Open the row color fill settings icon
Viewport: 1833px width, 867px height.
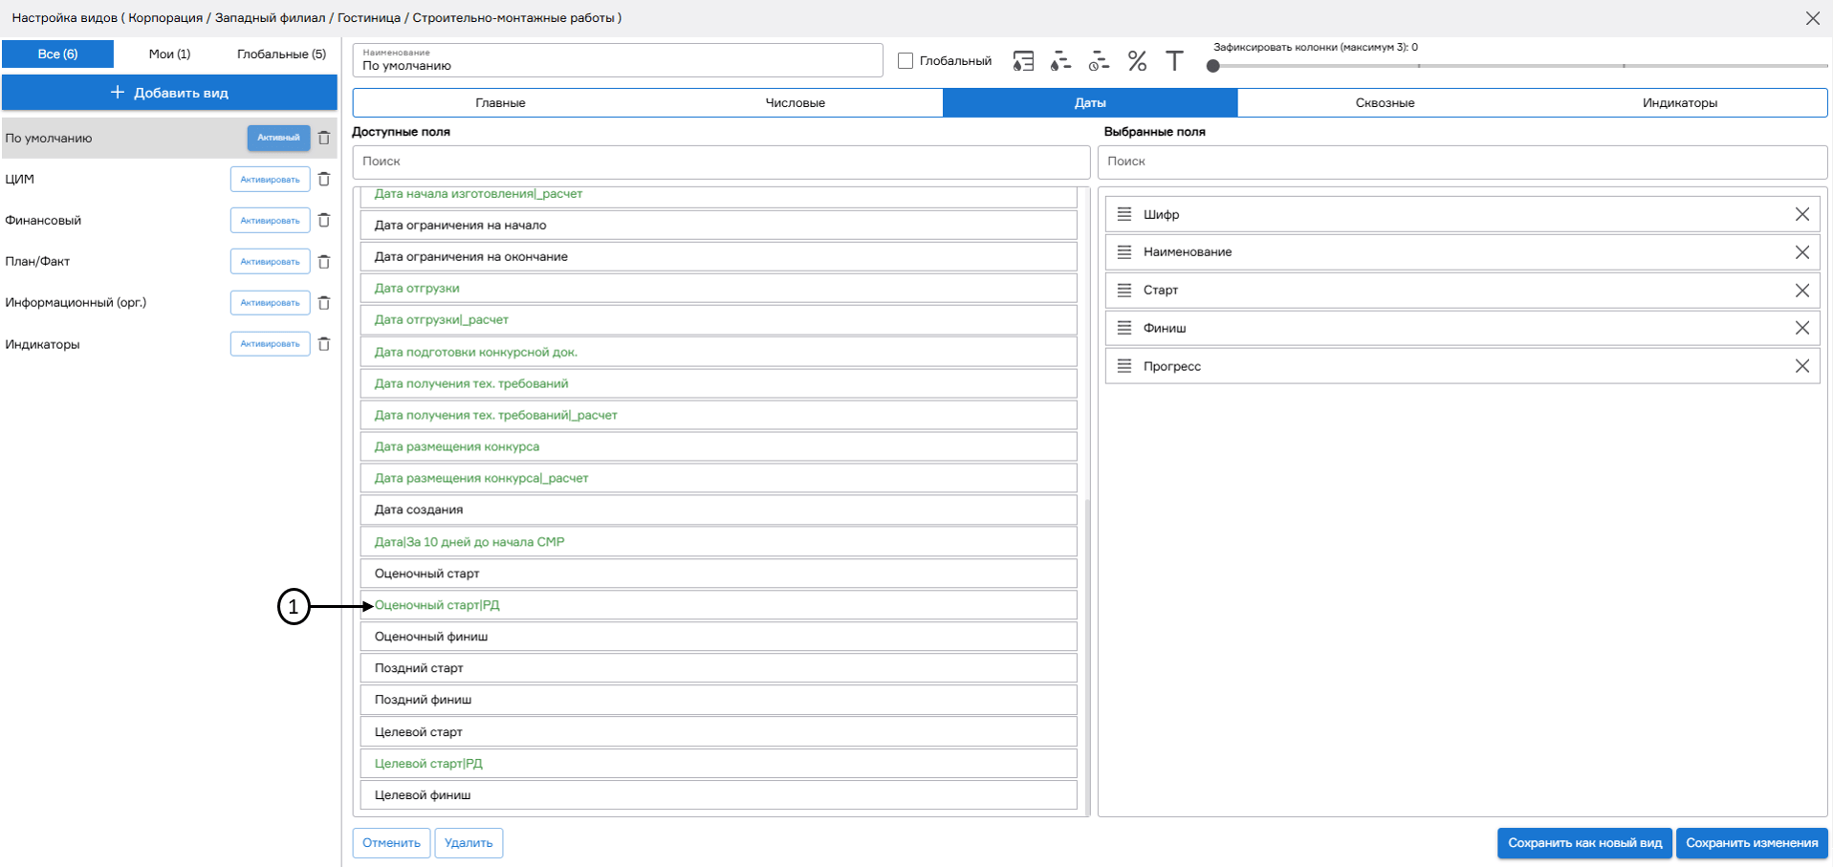1023,62
